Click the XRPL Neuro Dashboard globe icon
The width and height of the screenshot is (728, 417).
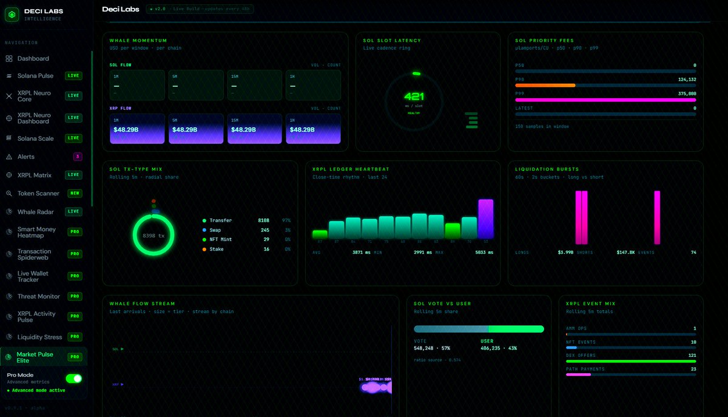9,118
